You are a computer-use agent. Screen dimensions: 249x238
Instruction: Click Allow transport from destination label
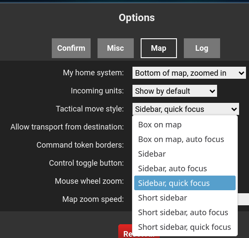(67, 127)
